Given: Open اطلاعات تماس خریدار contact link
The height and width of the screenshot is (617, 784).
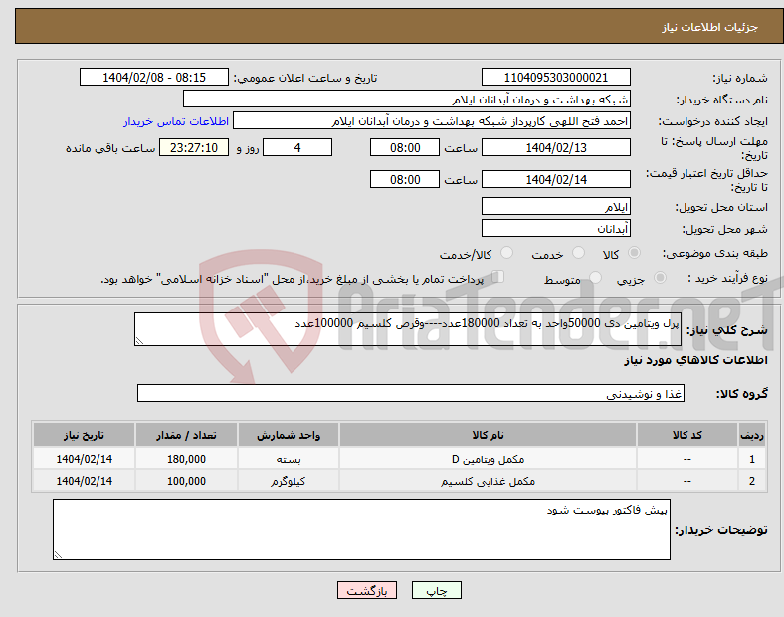Looking at the screenshot, I should click(176, 121).
